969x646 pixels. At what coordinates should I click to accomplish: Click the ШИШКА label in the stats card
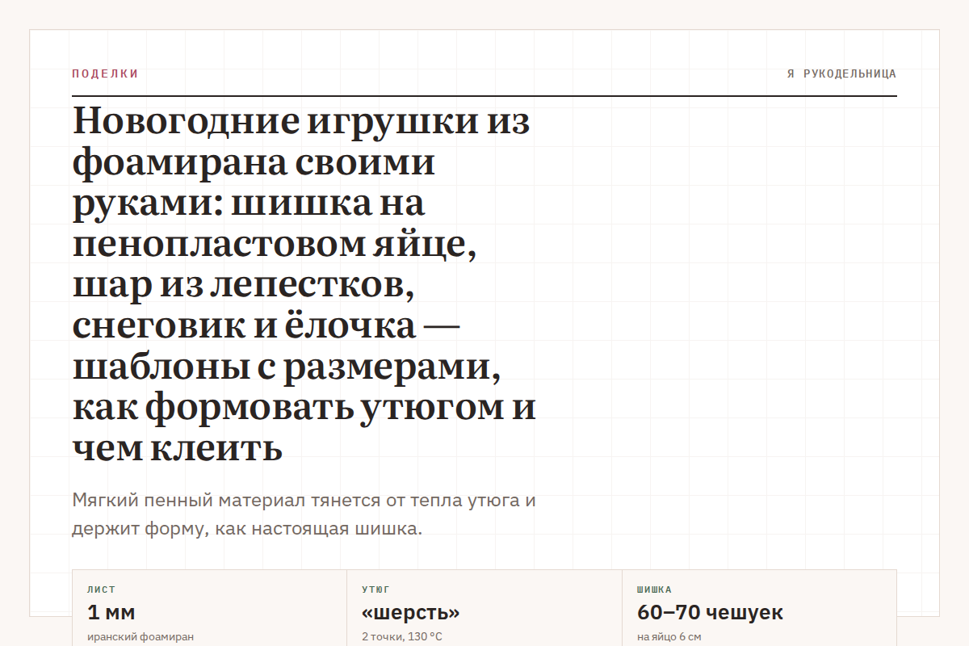tap(654, 590)
